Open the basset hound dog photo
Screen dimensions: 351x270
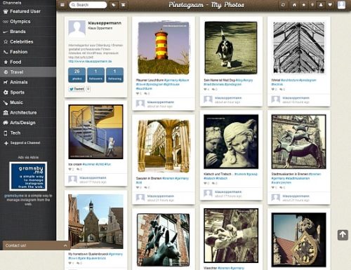[231, 48]
